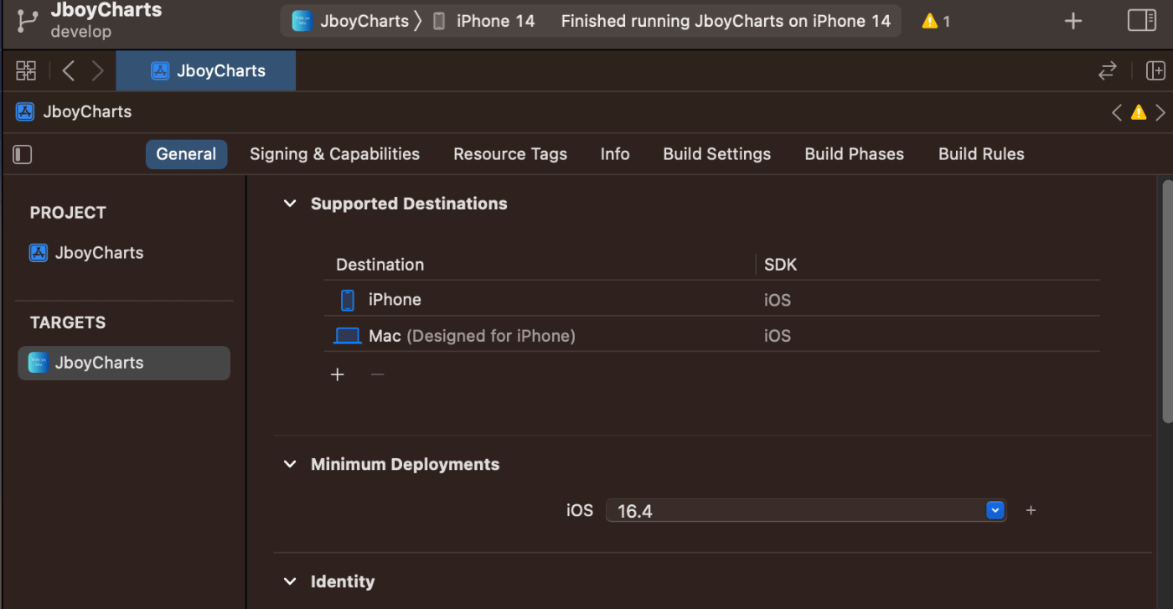Click the source control branch icon
Screen dimensions: 1173x609
(x=28, y=21)
